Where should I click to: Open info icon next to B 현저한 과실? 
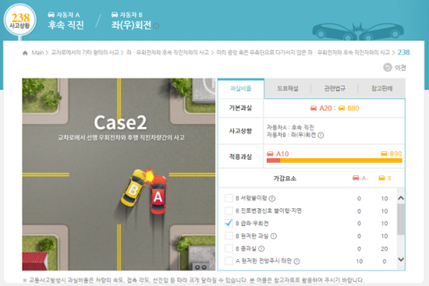tap(274, 236)
